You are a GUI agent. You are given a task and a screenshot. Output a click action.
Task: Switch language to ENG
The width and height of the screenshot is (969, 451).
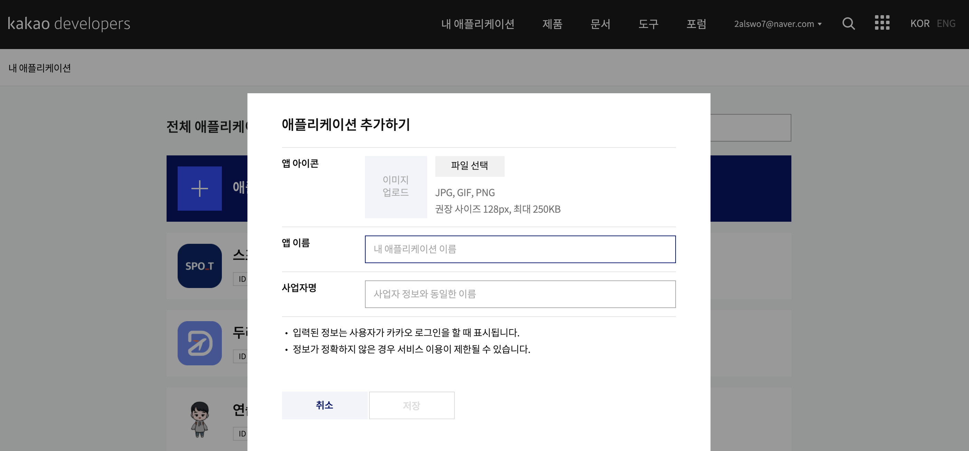[946, 24]
